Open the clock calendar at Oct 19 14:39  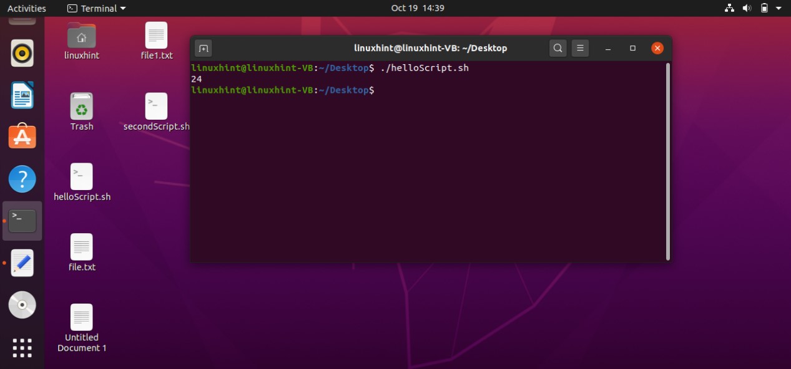417,8
